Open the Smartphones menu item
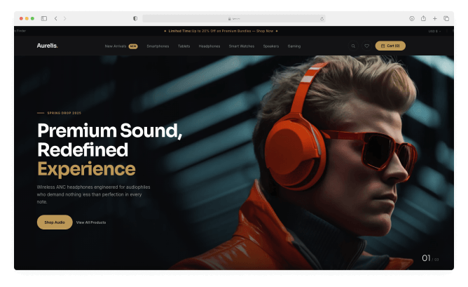The image size is (468, 287). tap(158, 46)
